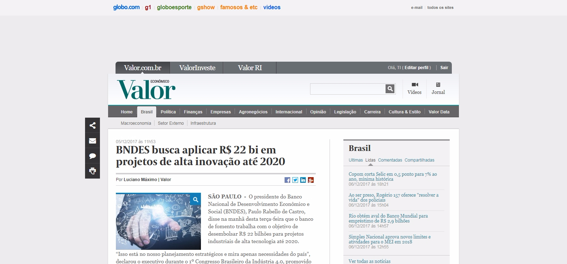Open Política section
The width and height of the screenshot is (567, 264).
click(168, 112)
